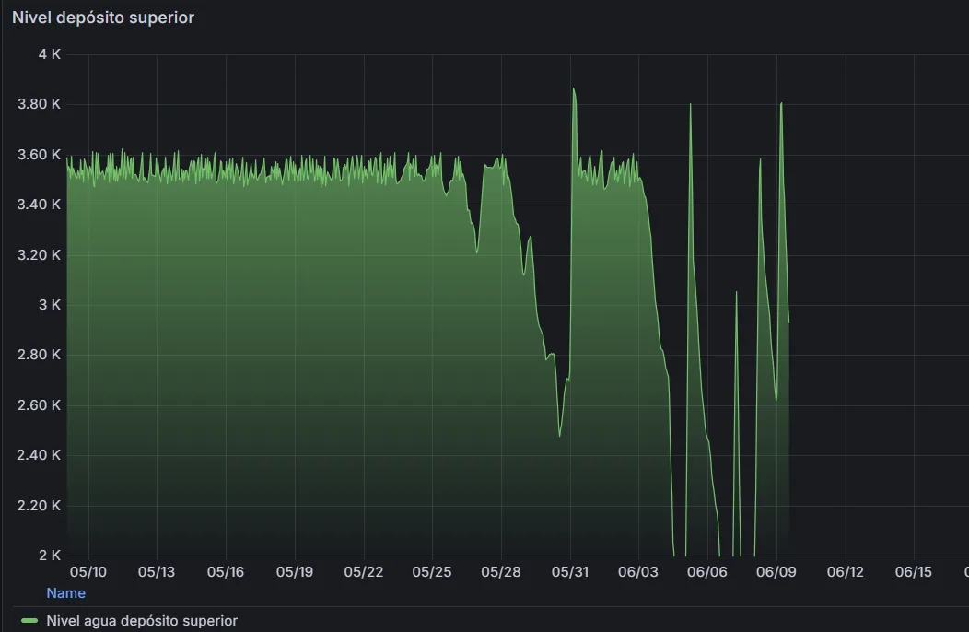The height and width of the screenshot is (632, 969).
Task: Click the 05/19 x-axis date label
Action: [294, 572]
